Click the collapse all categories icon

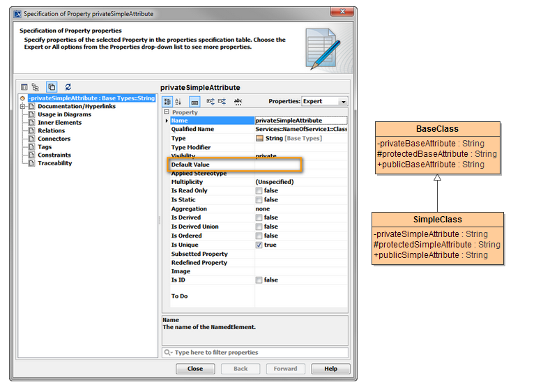click(x=222, y=102)
